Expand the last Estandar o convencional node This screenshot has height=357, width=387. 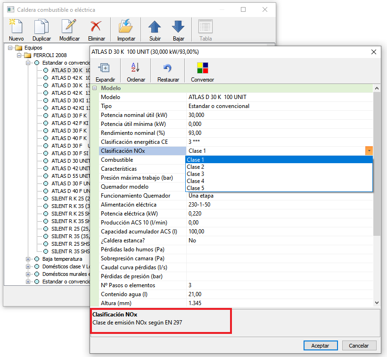[28, 282]
